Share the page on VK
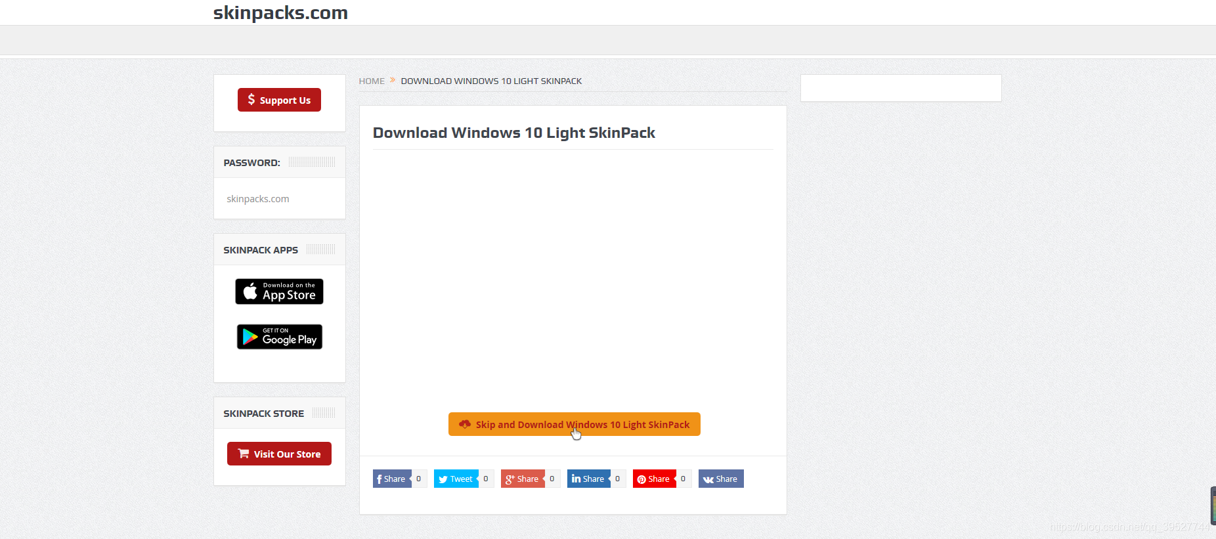 coord(721,479)
